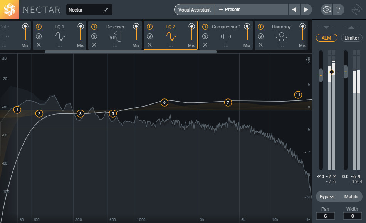Solo the EQ 2 module
Viewport: 366px width, 223px height.
pyautogui.click(x=149, y=37)
